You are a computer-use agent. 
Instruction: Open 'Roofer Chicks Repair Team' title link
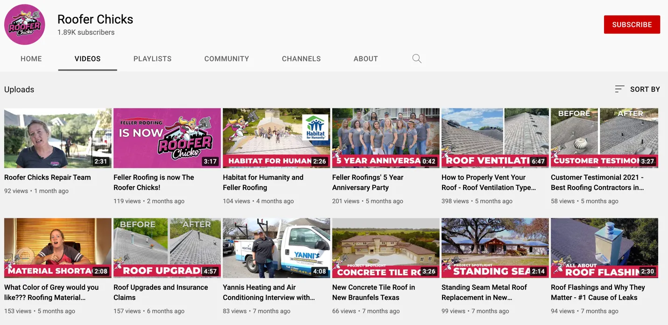click(48, 177)
